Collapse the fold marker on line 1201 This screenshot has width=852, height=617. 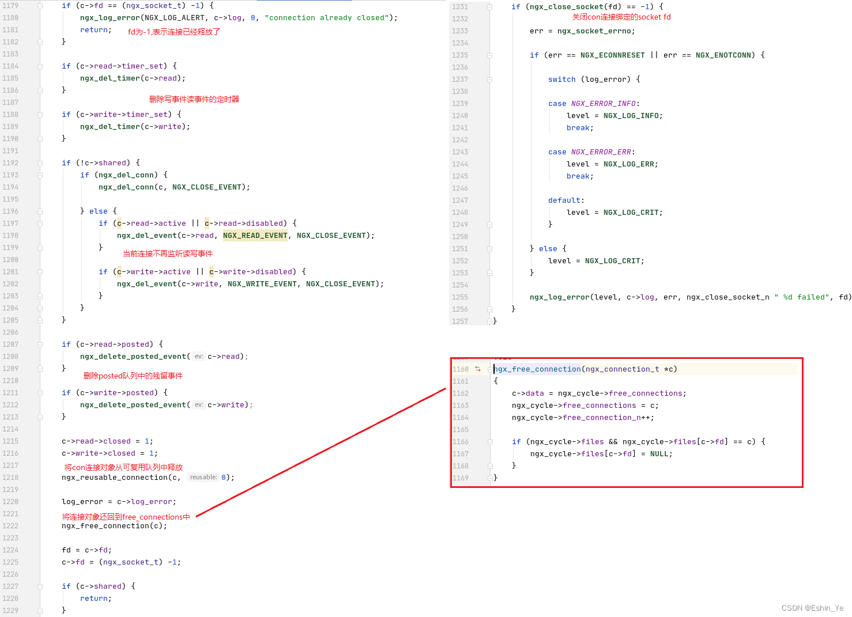[x=40, y=272]
